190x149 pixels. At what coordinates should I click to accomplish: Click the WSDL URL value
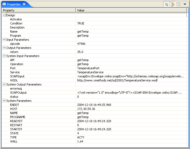tap(117, 80)
